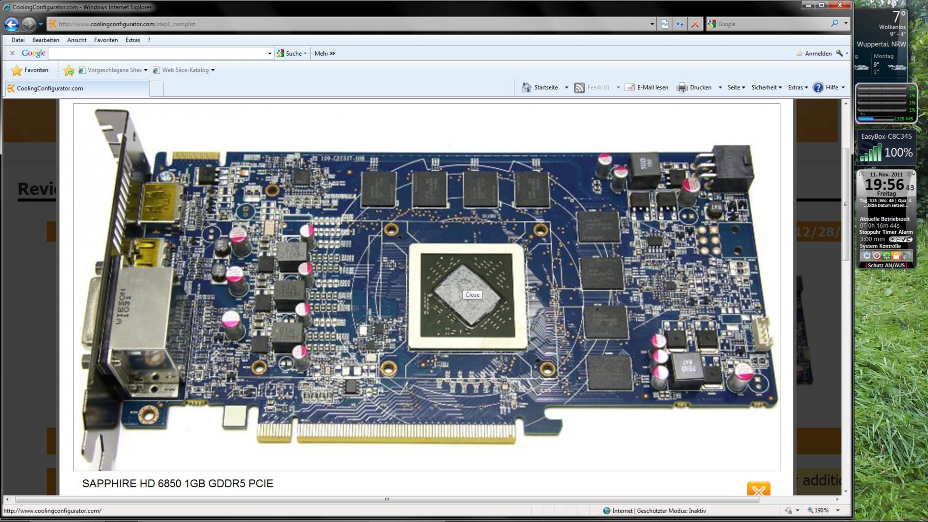Open the Web Slice-Katalog link
Viewport: 928px width, 522px height.
coord(183,70)
